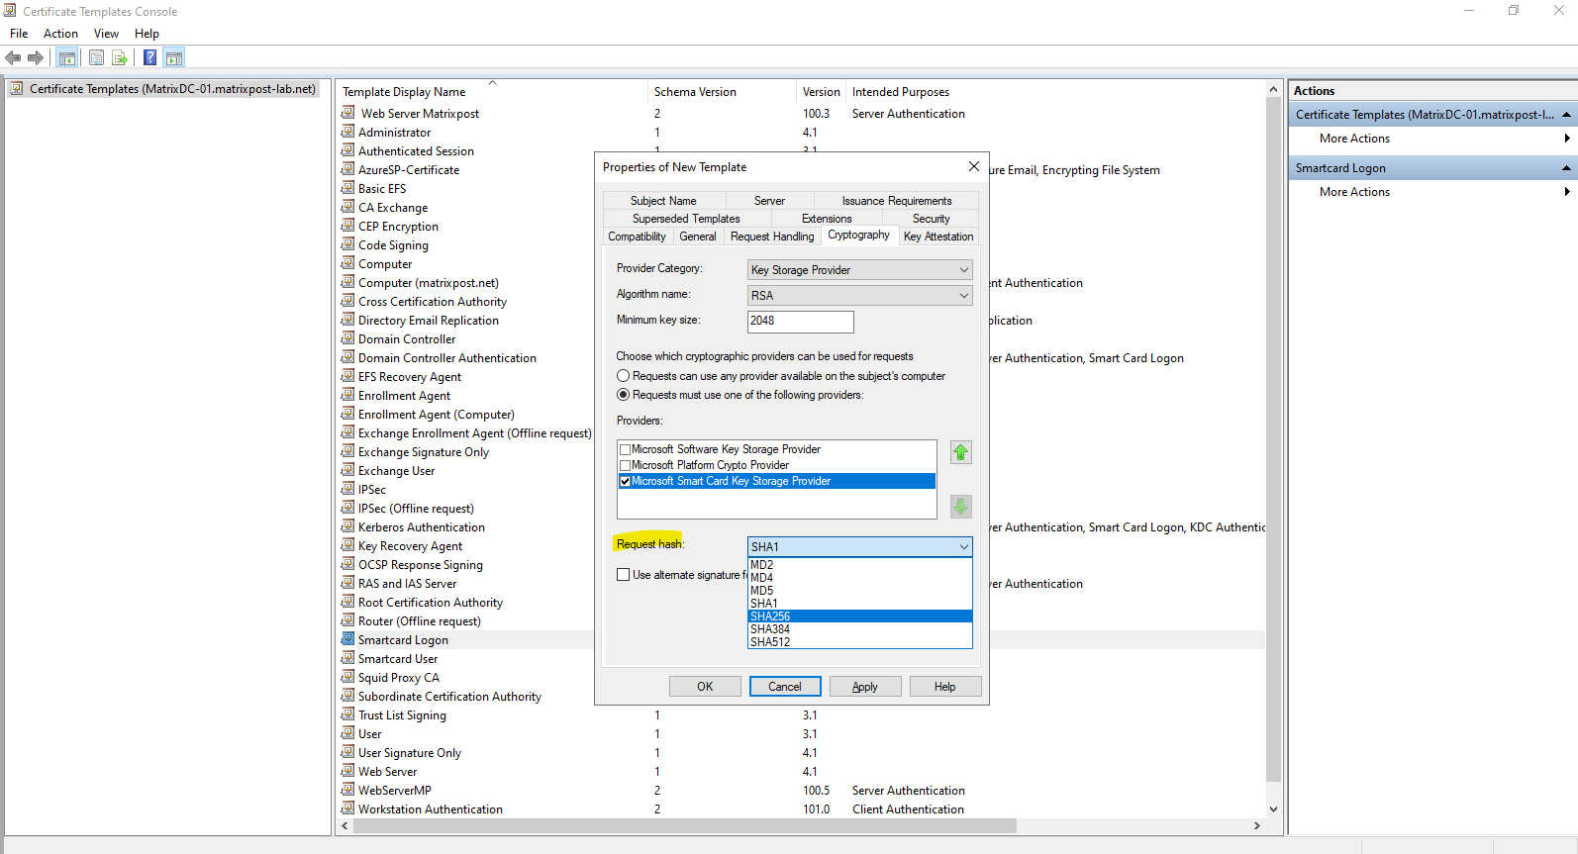Confirm the template with the OK button
This screenshot has width=1578, height=854.
pos(705,687)
